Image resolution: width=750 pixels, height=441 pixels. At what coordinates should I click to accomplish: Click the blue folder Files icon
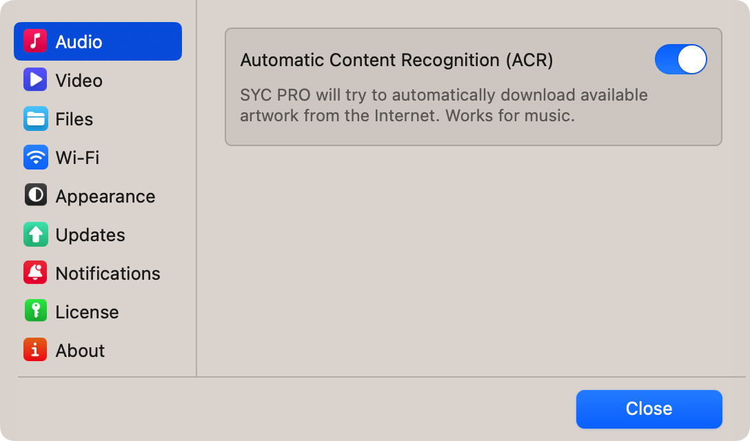point(35,119)
